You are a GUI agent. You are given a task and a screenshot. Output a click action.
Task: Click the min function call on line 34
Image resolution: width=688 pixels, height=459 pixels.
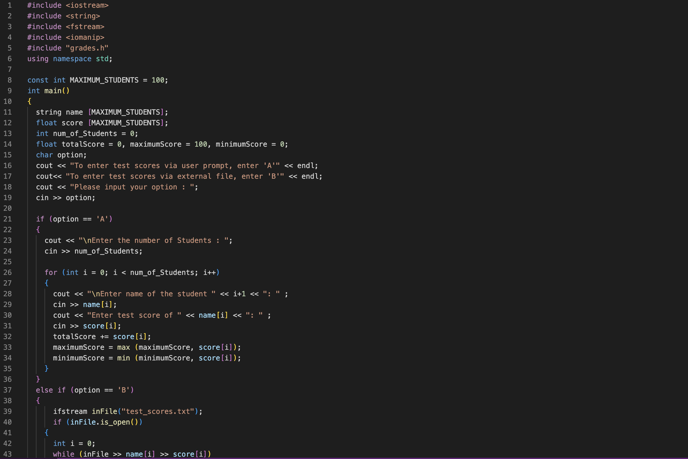[123, 358]
